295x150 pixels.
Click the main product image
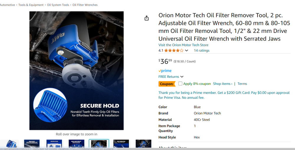pos(76,71)
